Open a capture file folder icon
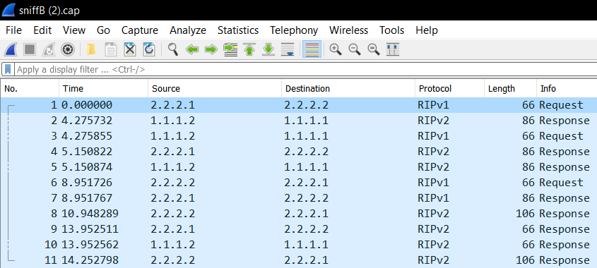Viewport: 597px width, 268px height. pos(91,49)
